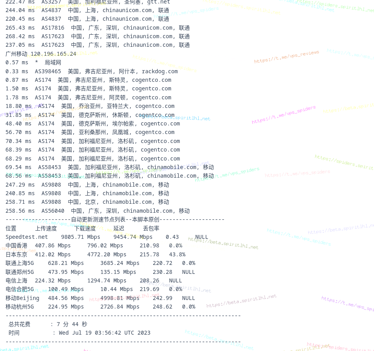Image resolution: width=374 pixels, height=351 pixels.
Task: Click the 244.04 ms AS4837 上海 row
Action: click(87, 11)
